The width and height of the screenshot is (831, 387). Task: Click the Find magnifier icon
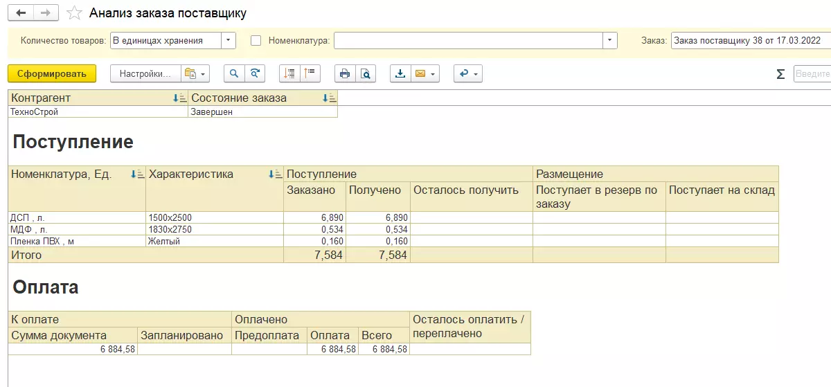click(x=234, y=73)
